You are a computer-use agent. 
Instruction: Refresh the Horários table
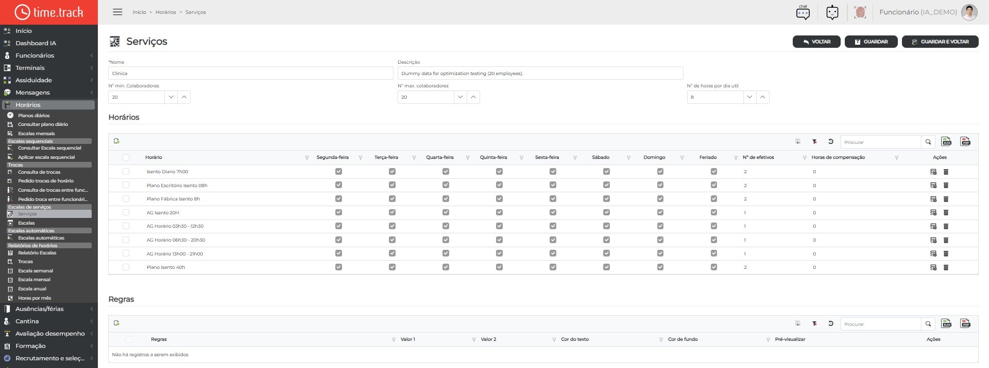pos(831,141)
